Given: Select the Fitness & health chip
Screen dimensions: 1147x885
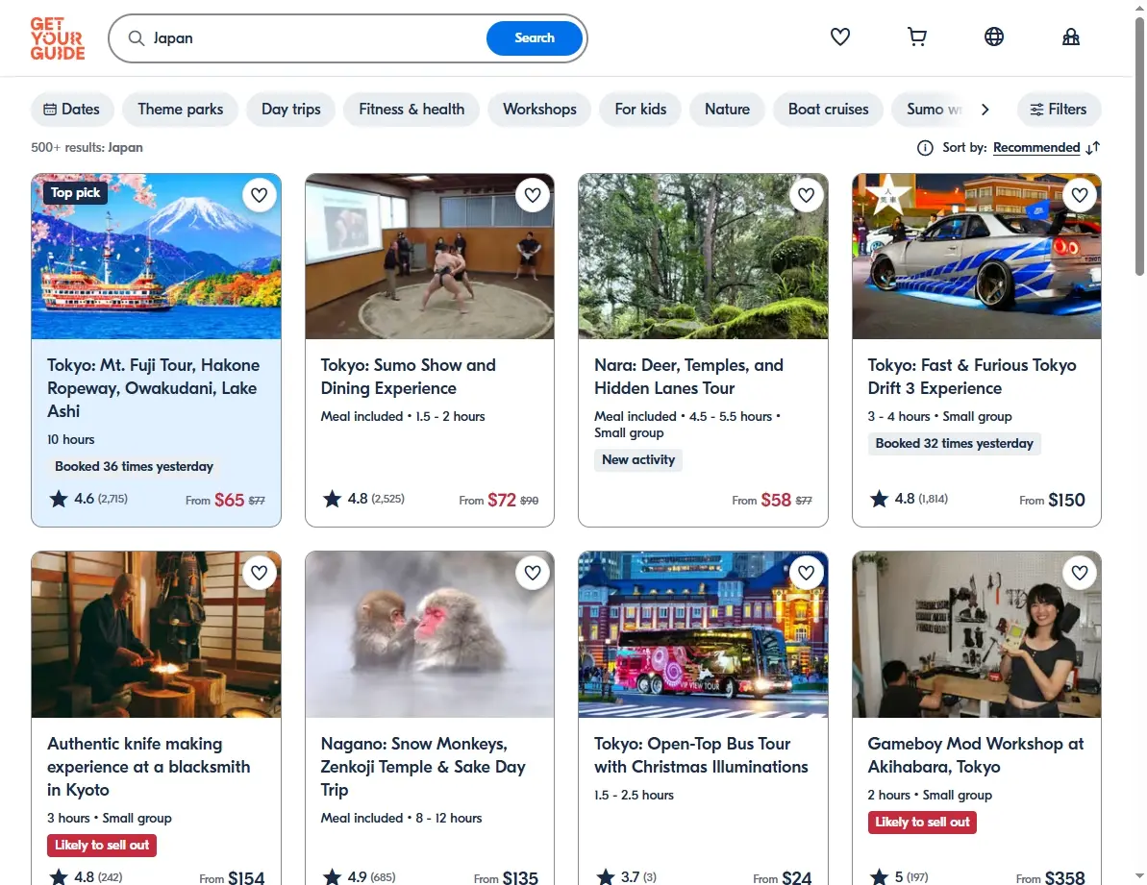Looking at the screenshot, I should click(411, 110).
